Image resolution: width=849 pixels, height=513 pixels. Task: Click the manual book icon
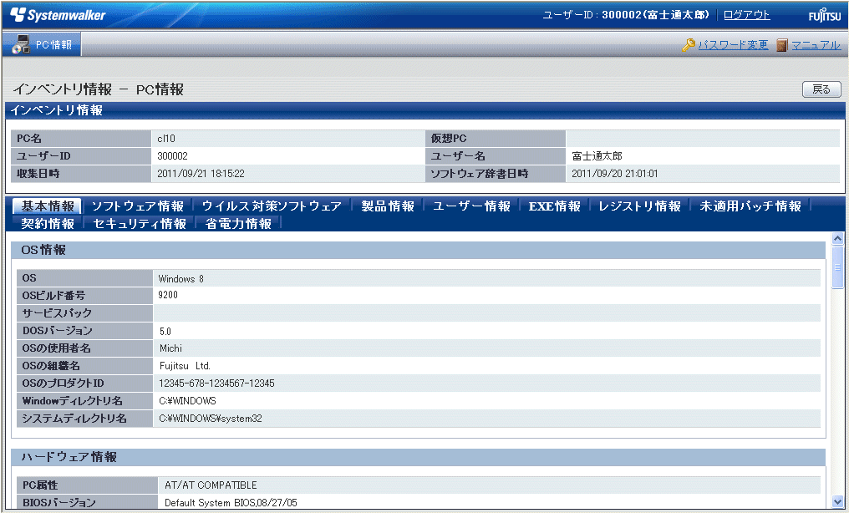782,45
